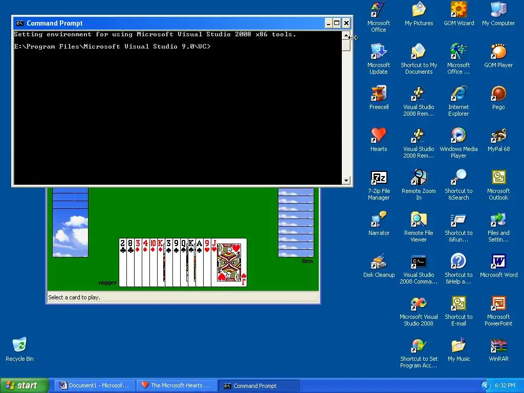Select Visual Studio 2008 Command Prompt icon
The height and width of the screenshot is (393, 524).
[419, 269]
